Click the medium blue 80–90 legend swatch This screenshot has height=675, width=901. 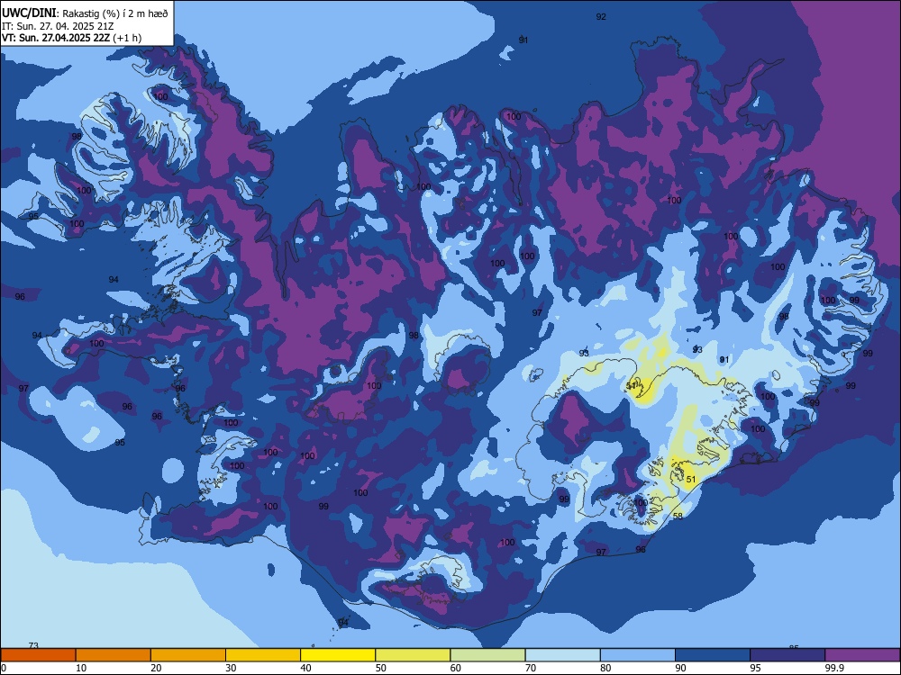(x=638, y=655)
